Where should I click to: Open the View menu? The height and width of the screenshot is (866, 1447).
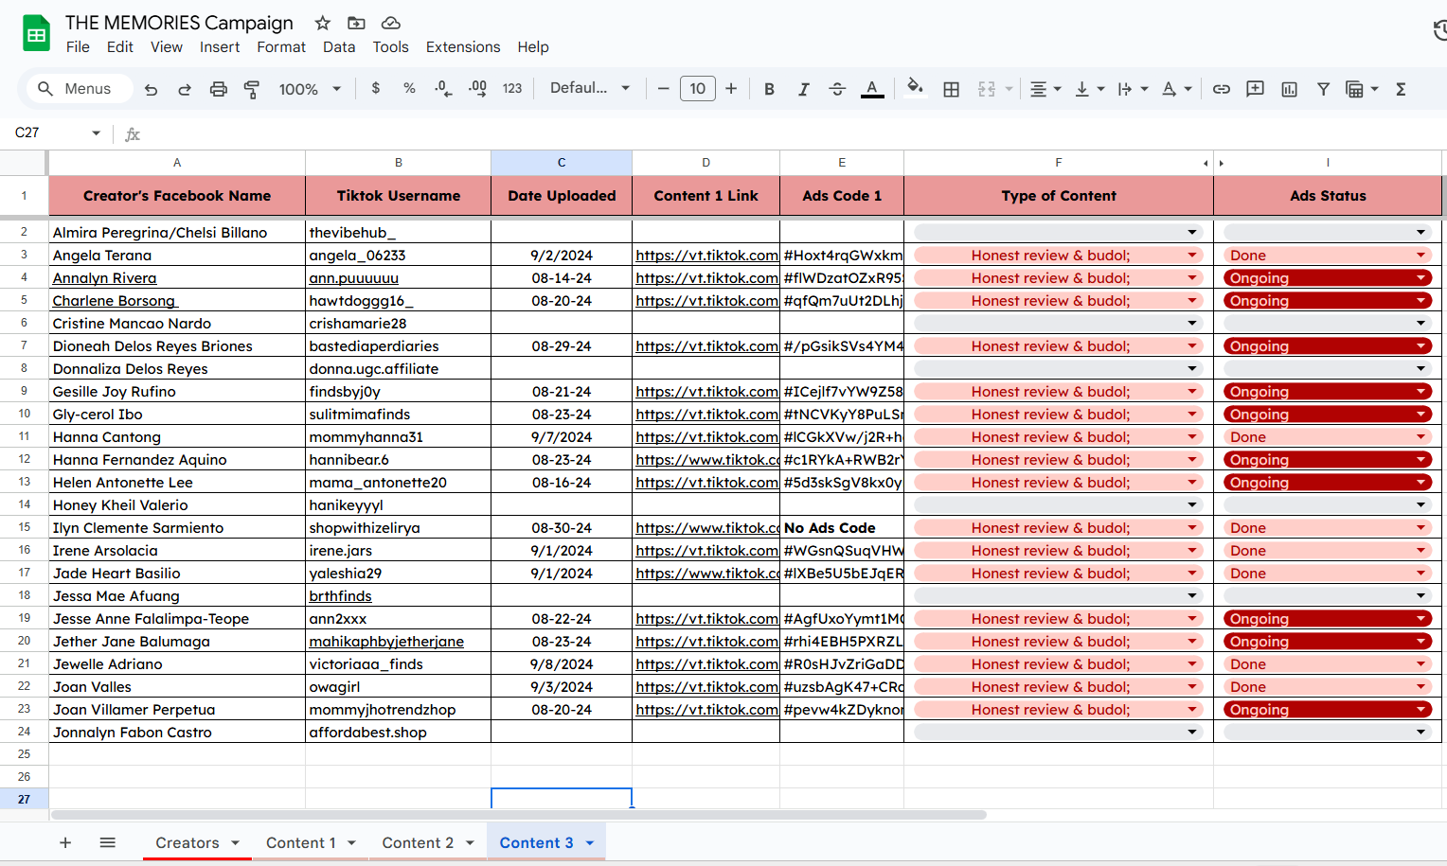[167, 47]
